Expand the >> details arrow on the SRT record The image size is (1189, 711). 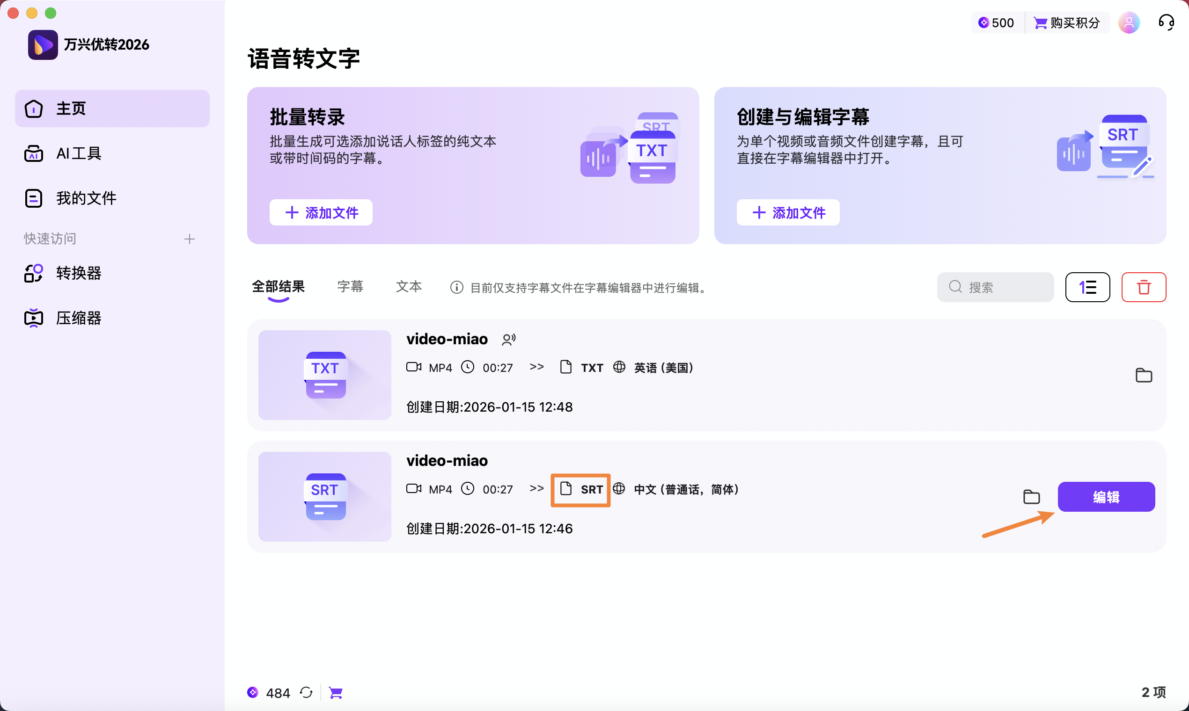(x=536, y=488)
